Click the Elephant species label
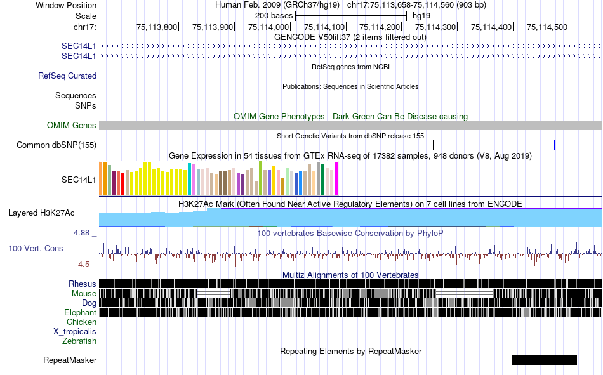This screenshot has width=603, height=375. pos(80,312)
